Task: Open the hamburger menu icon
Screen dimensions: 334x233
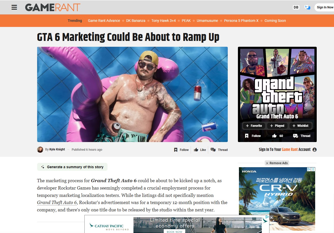Action: tap(14, 7)
